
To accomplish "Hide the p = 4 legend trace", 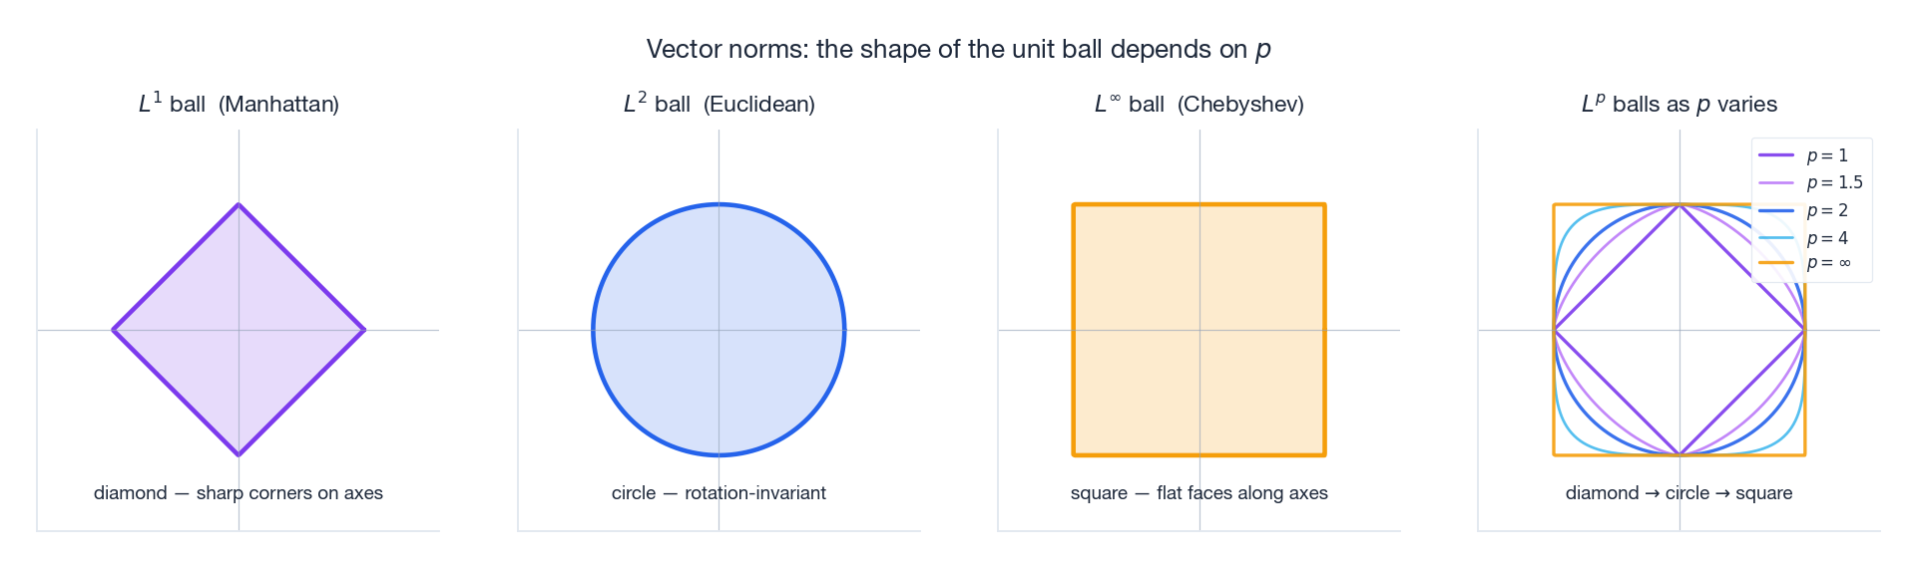I will 1810,238.
